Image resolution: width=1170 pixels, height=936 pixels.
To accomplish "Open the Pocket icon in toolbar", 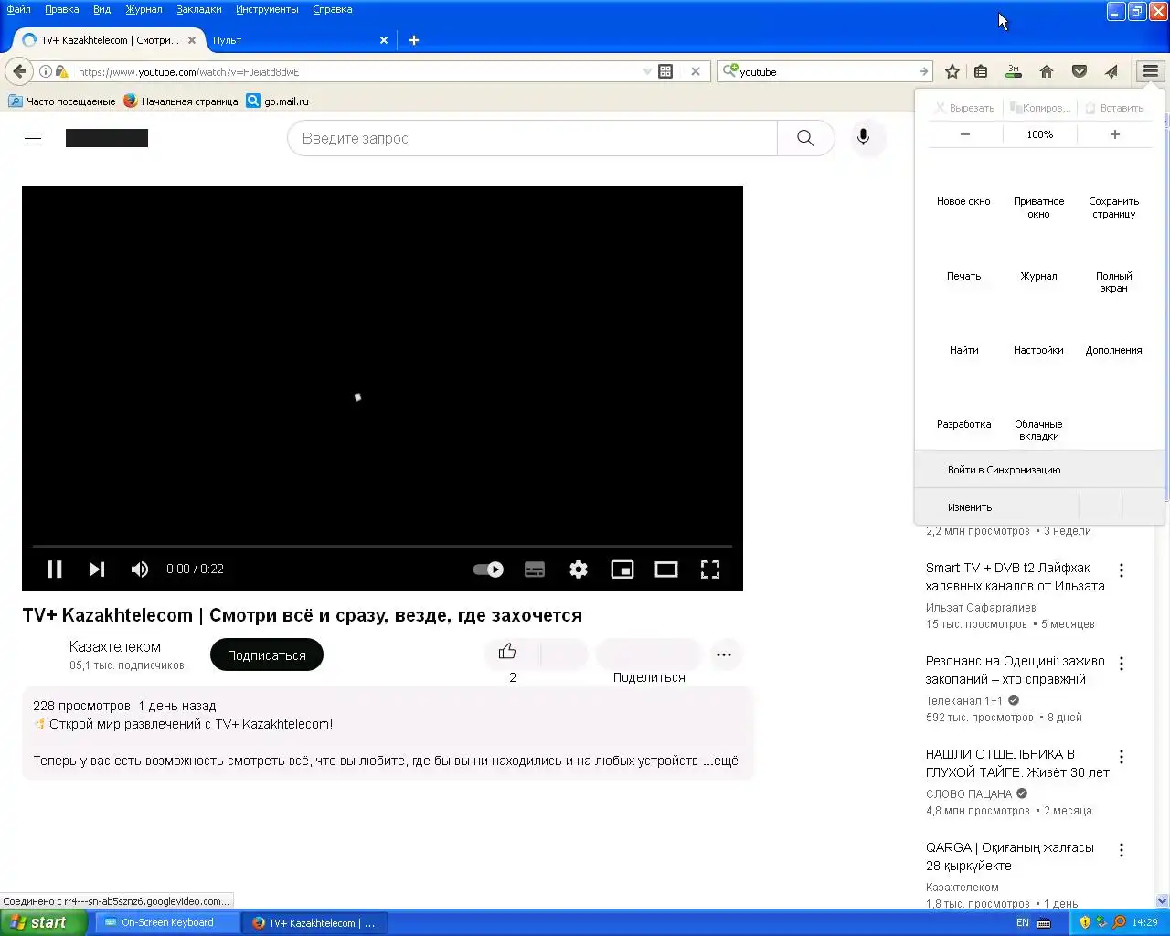I will pyautogui.click(x=1080, y=71).
